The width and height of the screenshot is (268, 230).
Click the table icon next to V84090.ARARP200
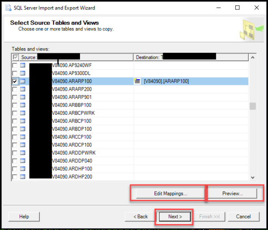[x=23, y=89]
